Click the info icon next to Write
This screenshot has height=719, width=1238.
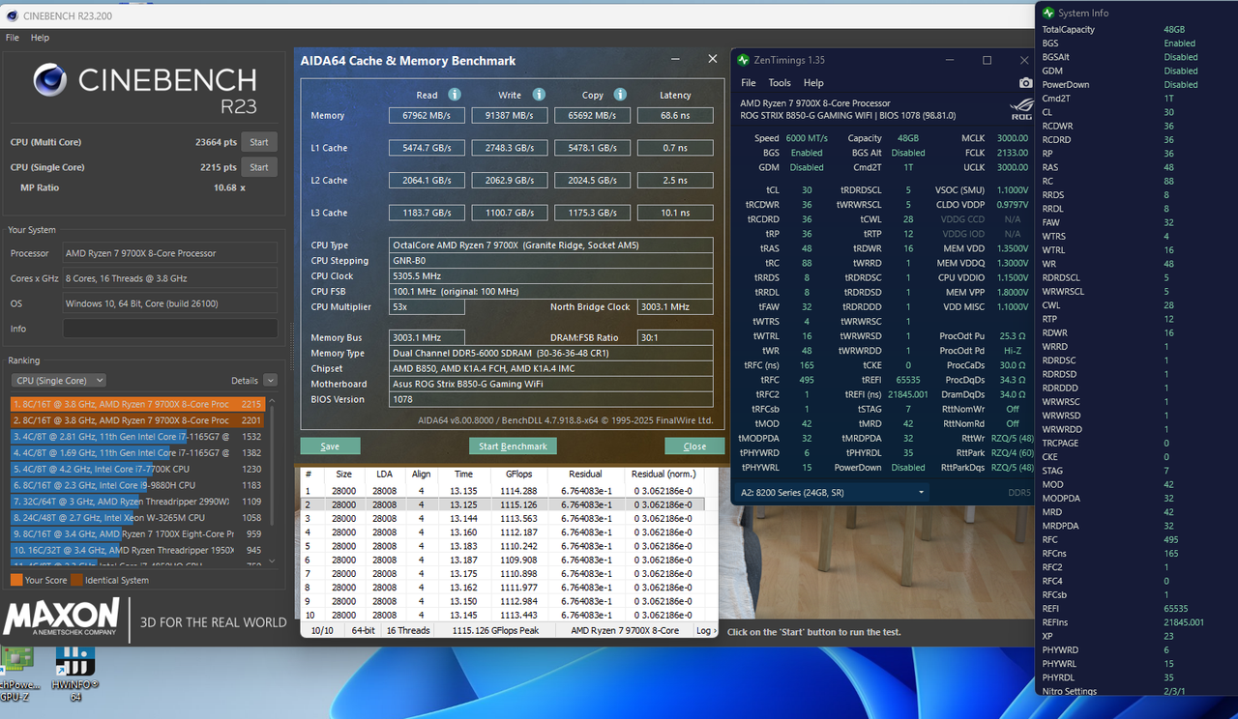click(539, 95)
